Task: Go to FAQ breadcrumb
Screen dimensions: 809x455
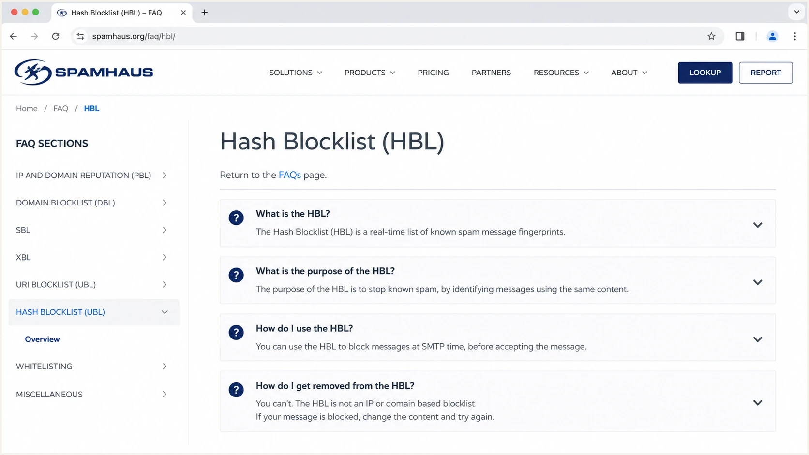Action: tap(60, 108)
